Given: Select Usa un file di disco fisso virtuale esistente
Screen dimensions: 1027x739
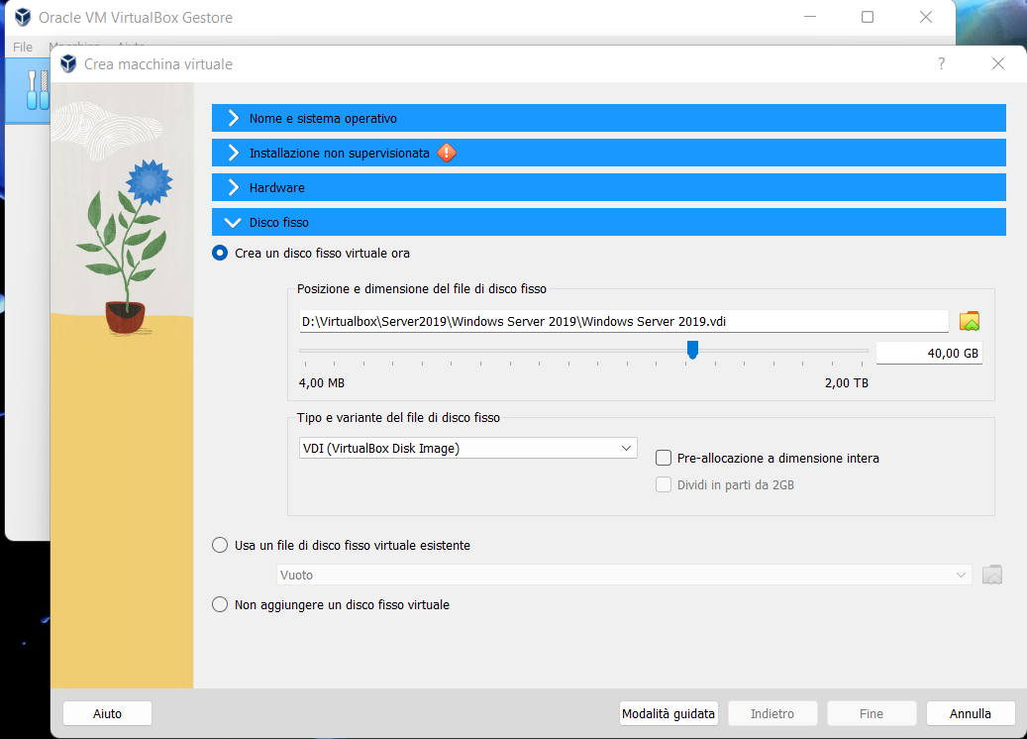Looking at the screenshot, I should click(x=220, y=545).
